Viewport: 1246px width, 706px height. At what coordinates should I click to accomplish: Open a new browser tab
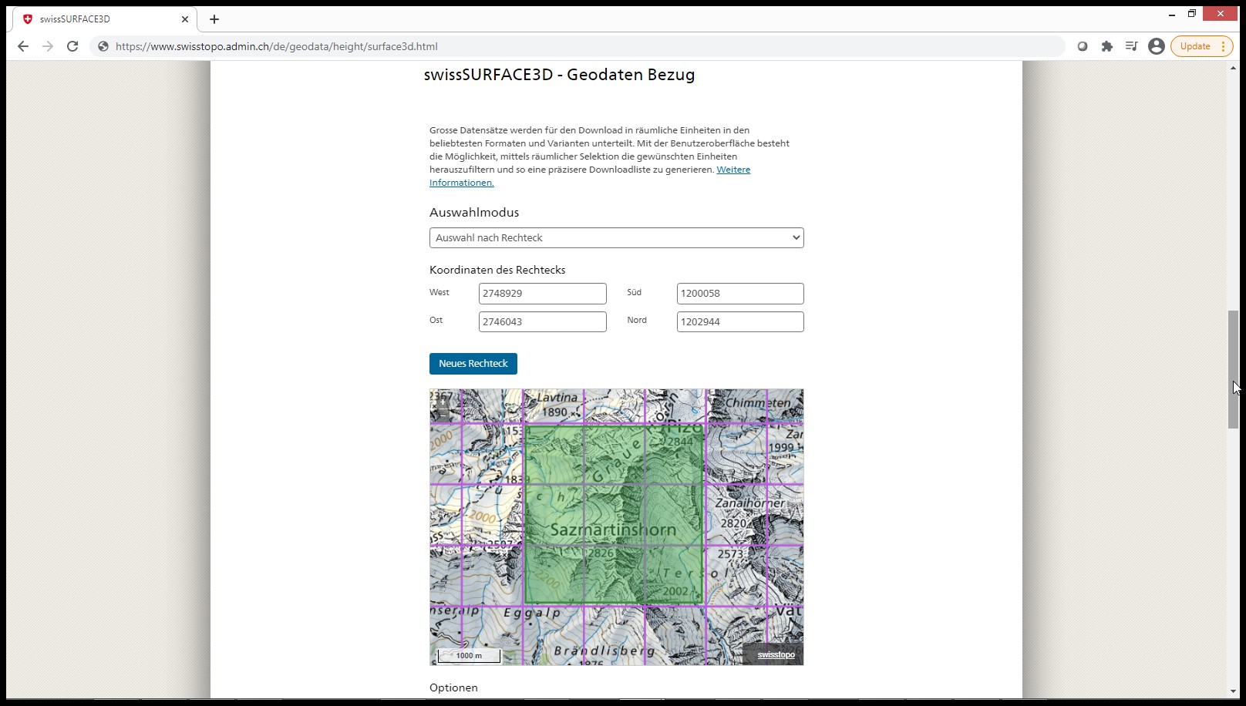[214, 19]
